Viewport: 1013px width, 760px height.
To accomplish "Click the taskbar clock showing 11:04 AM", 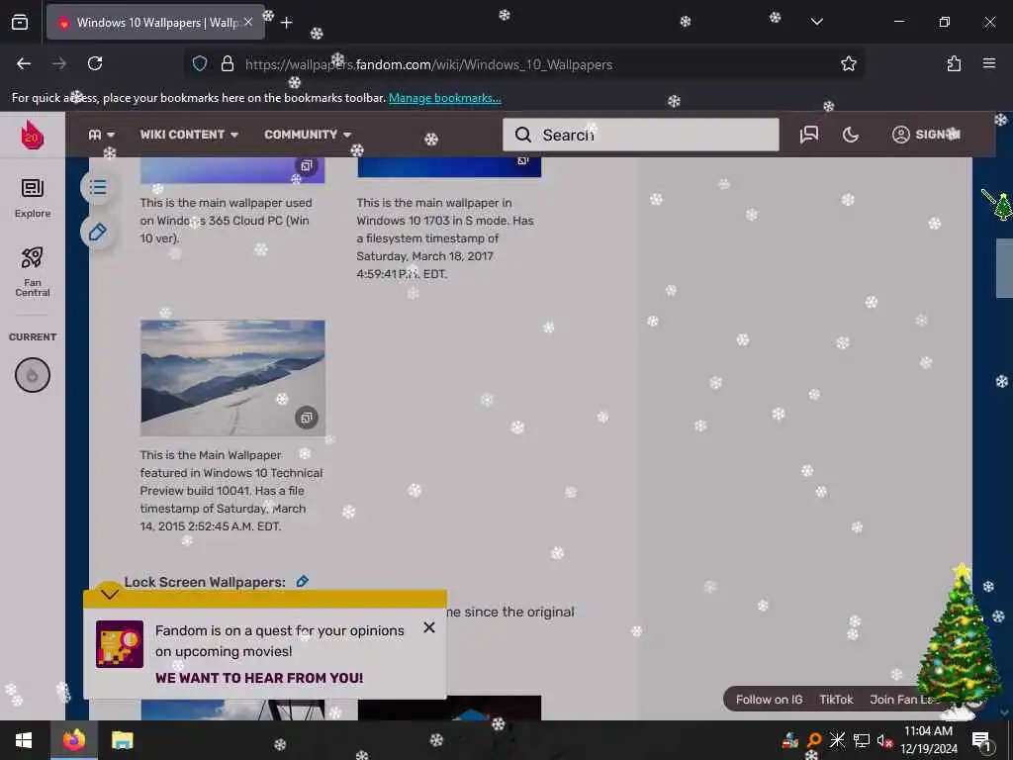I will pos(928,740).
